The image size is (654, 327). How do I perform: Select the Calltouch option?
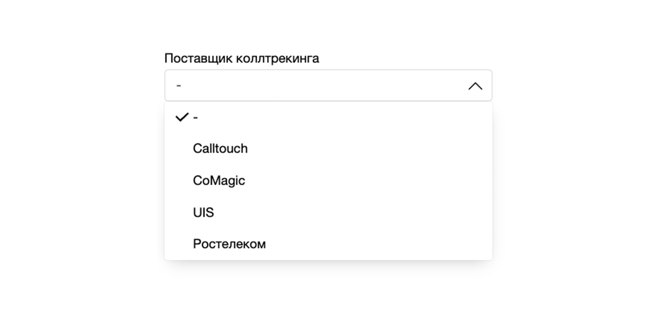220,149
